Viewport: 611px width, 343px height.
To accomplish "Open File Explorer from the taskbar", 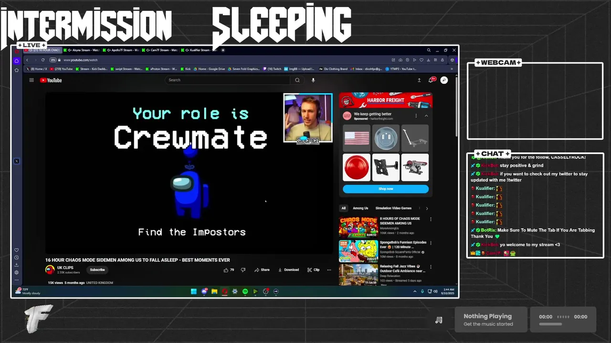I will pos(214,291).
